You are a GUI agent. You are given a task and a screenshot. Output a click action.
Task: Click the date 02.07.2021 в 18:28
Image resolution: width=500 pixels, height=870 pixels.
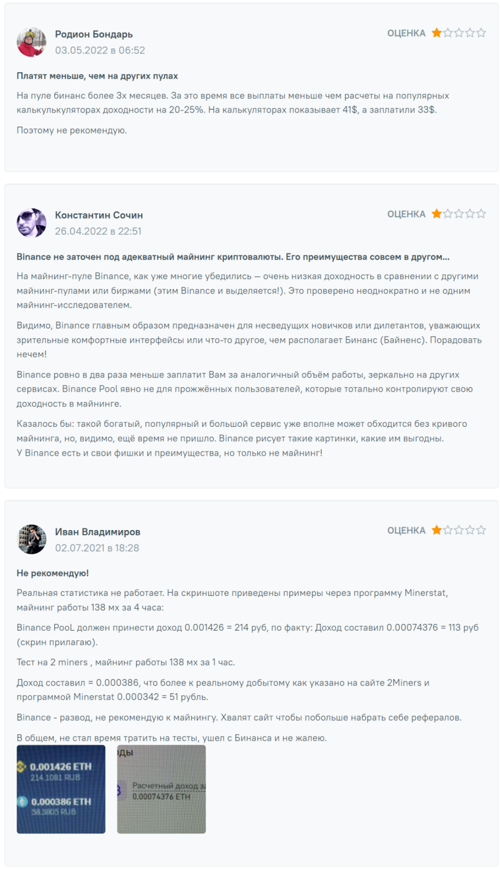(x=97, y=548)
